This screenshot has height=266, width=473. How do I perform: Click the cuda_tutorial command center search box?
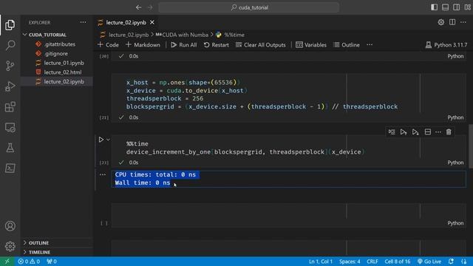pos(249,7)
